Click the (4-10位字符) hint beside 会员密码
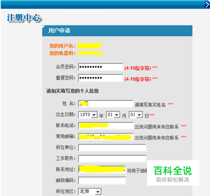 coord(138,68)
